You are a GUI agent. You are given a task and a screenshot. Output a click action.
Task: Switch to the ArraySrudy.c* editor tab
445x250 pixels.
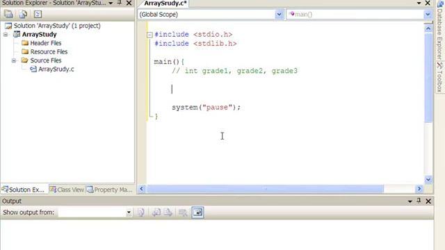[165, 3]
